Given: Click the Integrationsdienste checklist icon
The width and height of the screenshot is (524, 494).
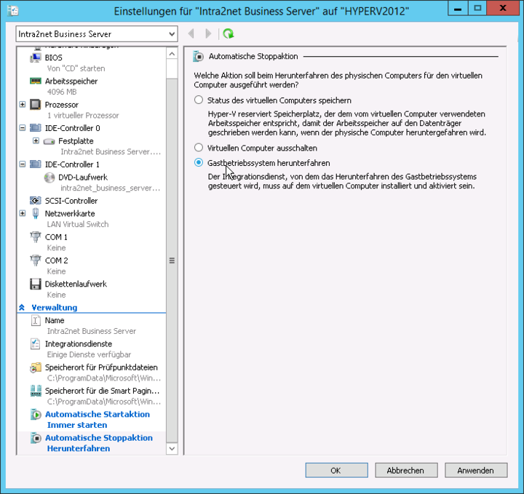Looking at the screenshot, I should point(36,343).
